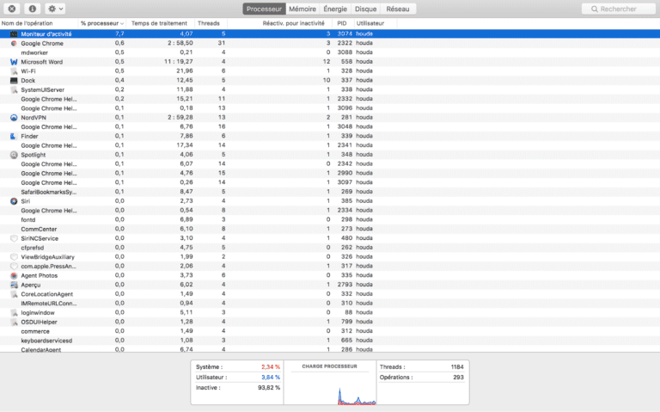Select the Réseau tab

[x=398, y=9]
